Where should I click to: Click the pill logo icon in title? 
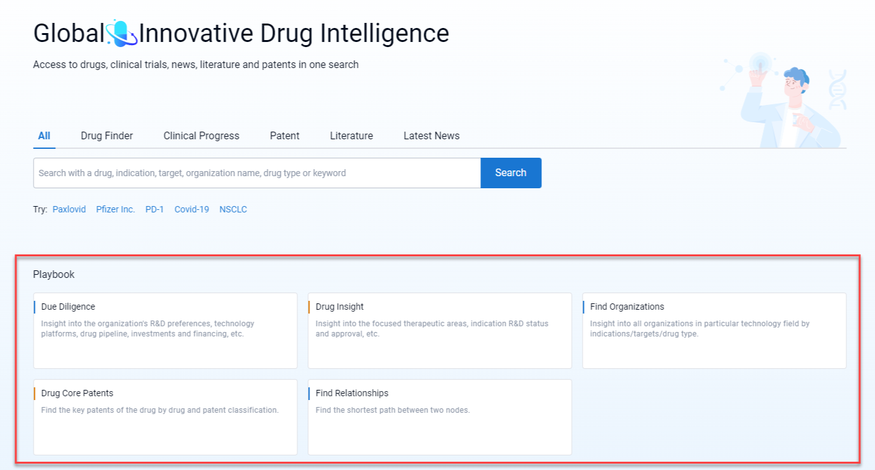[121, 33]
